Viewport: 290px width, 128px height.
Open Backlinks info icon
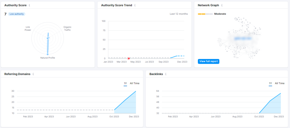pyautogui.click(x=166, y=74)
